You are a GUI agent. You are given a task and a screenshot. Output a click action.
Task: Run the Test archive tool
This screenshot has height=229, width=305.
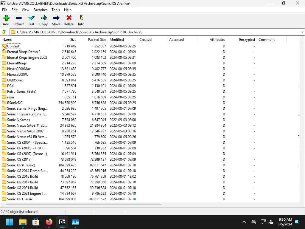31,20
